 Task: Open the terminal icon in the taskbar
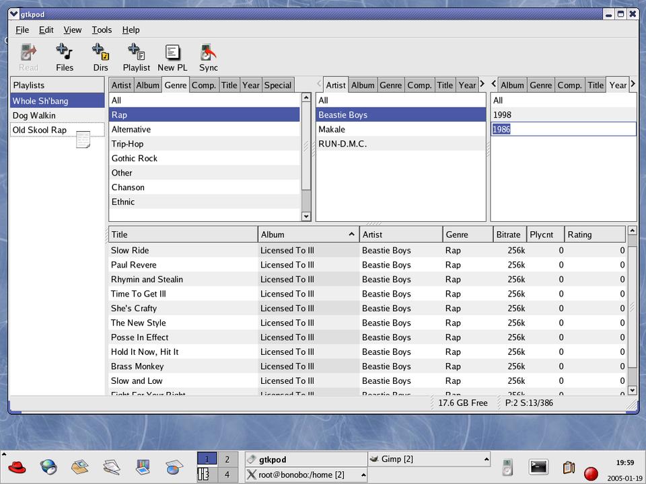click(x=538, y=467)
